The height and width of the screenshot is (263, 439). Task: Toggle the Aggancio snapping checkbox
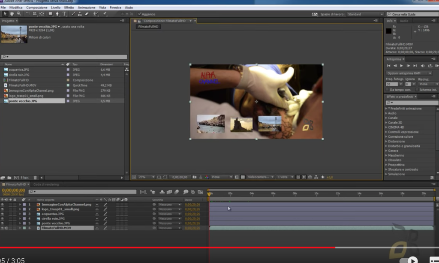pyautogui.click(x=140, y=14)
